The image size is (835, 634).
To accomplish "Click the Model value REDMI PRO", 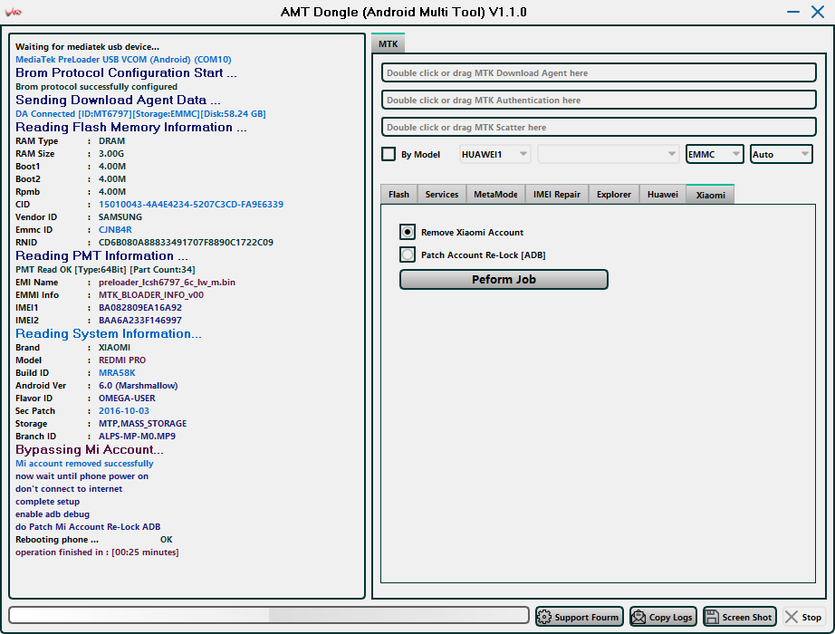I will click(122, 360).
